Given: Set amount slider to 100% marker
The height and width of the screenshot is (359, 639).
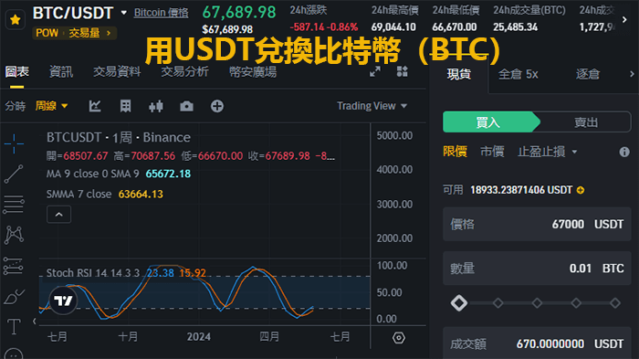Looking at the screenshot, I should click(615, 303).
